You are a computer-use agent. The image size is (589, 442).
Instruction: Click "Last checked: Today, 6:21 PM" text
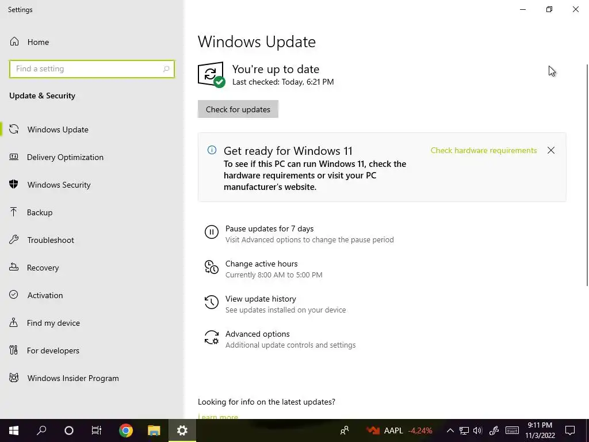point(283,82)
